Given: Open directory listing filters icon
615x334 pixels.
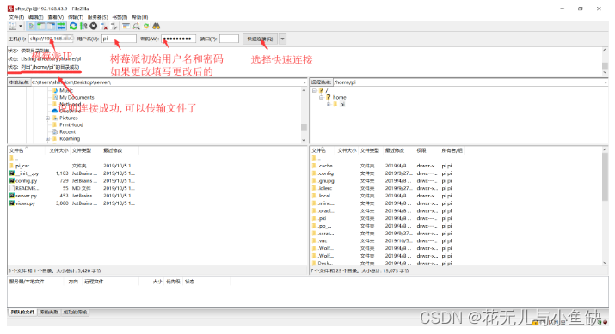Looking at the screenshot, I should pos(126,27).
